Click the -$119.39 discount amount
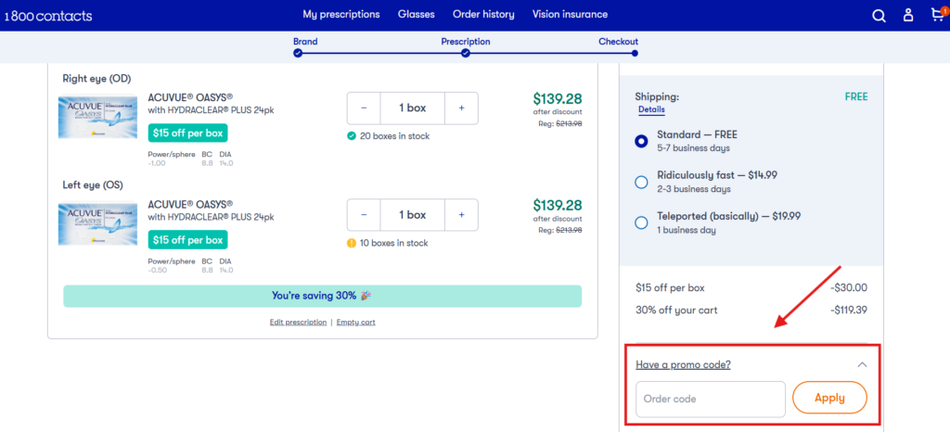The image size is (950, 432). [x=848, y=311]
